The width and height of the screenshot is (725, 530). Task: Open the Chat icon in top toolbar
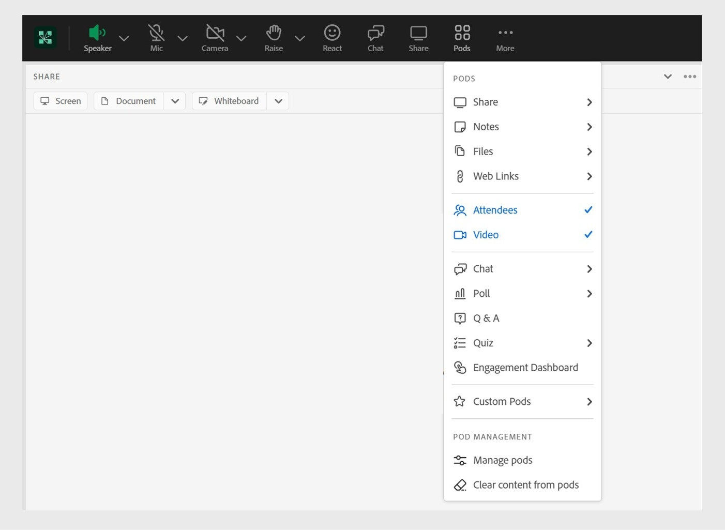click(375, 33)
